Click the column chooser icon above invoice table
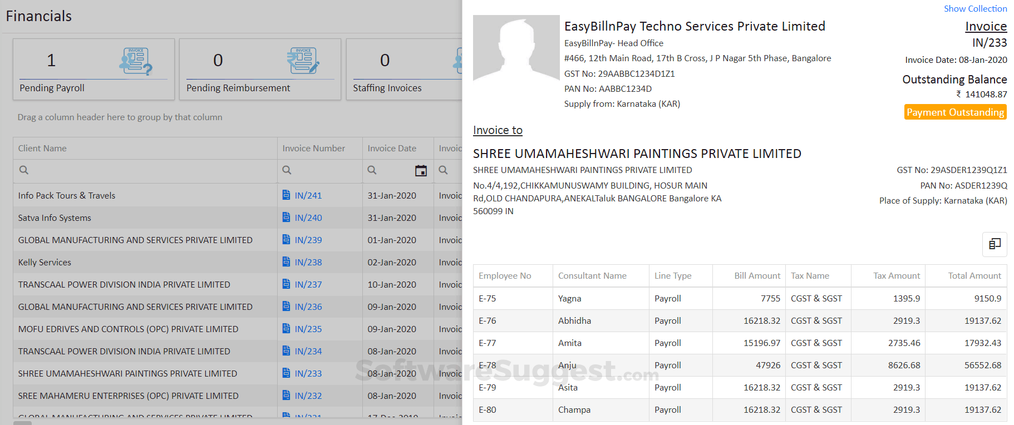 click(995, 244)
